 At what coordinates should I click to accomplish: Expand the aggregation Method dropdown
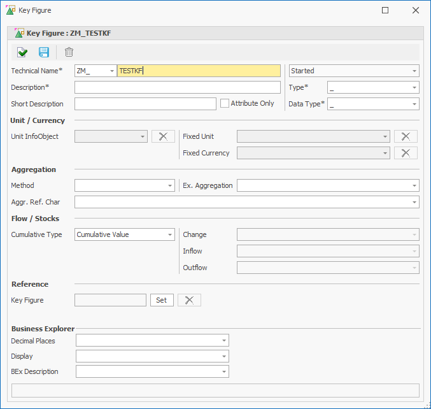(x=170, y=185)
